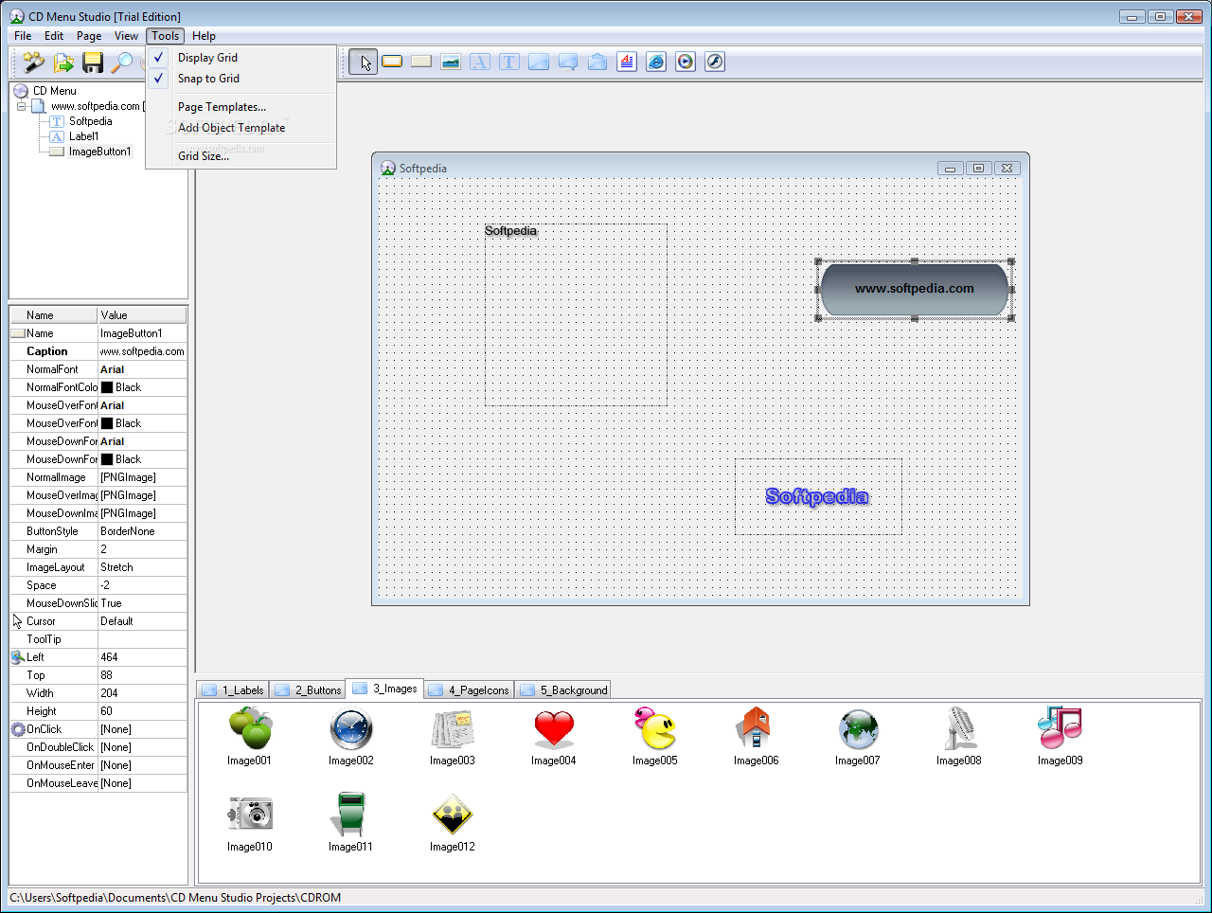This screenshot has width=1212, height=913.
Task: Select the Internet Explorer web browser tool
Action: pos(656,62)
